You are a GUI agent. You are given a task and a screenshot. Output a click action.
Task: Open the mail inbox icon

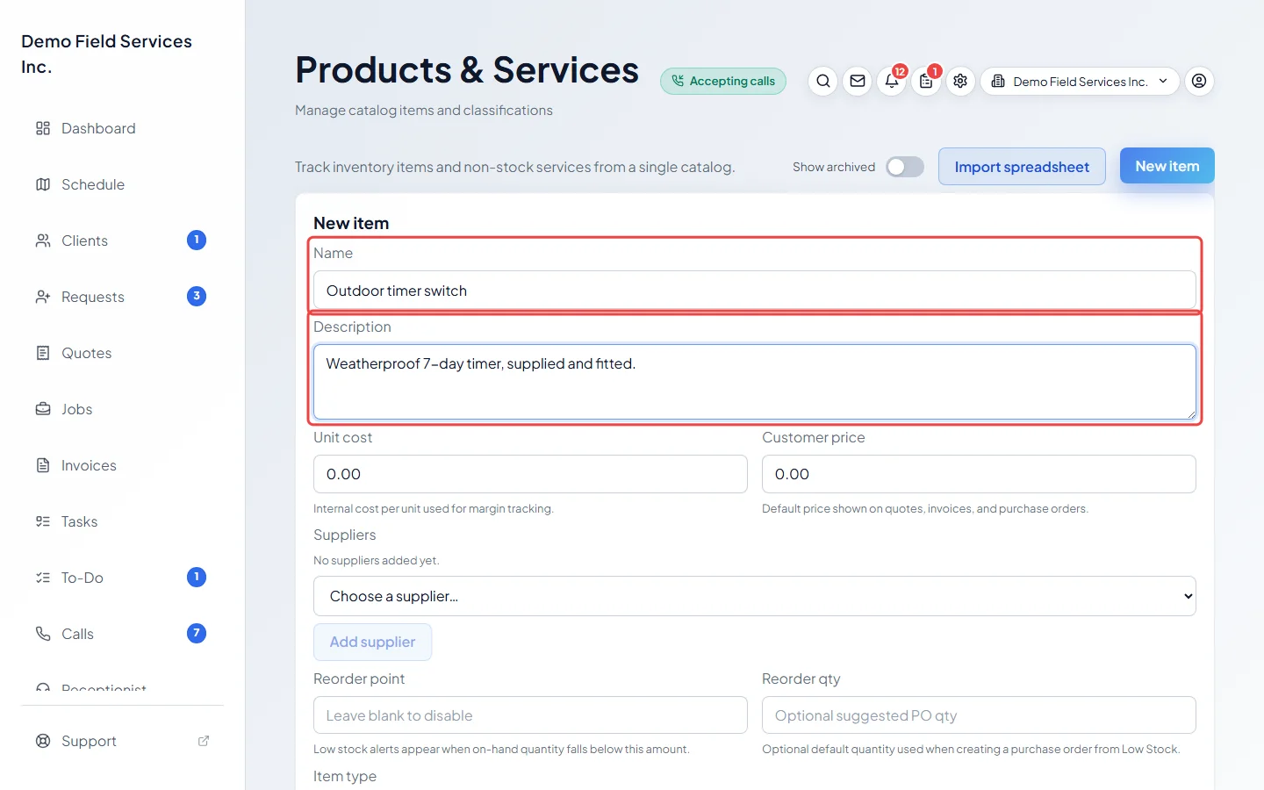pyautogui.click(x=858, y=82)
